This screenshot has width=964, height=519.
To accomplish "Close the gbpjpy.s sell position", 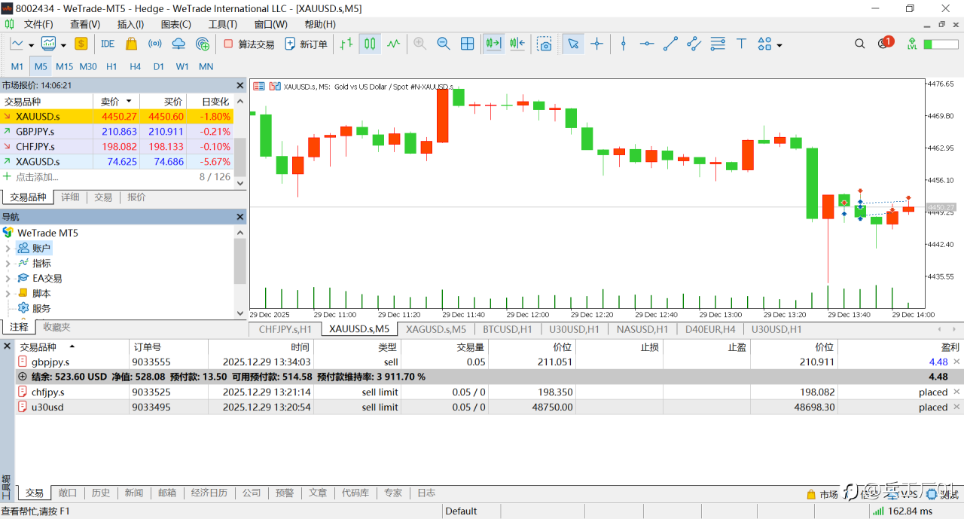I will coord(956,362).
